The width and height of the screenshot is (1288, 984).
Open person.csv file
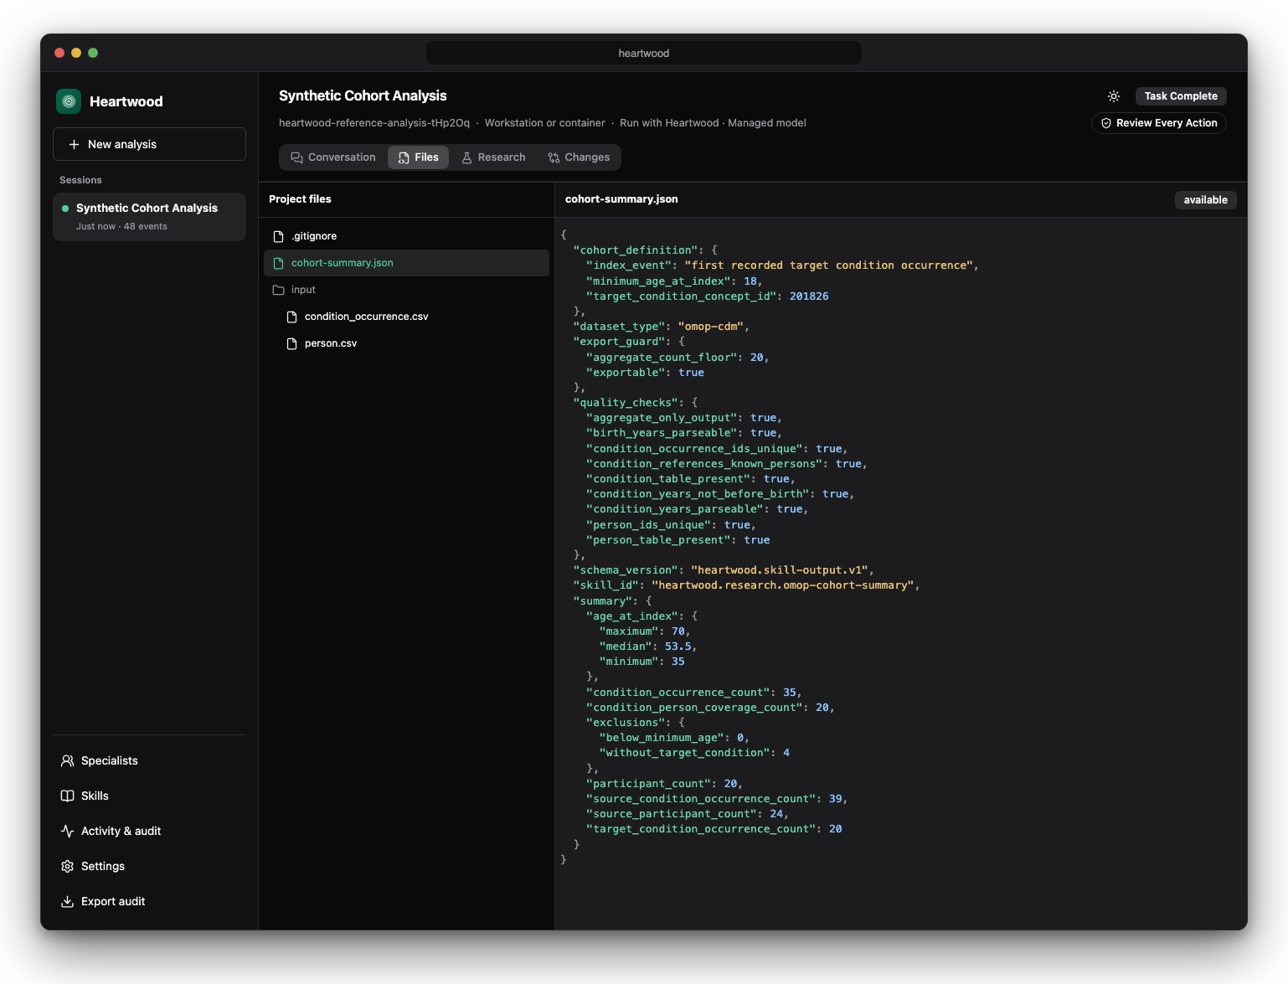(406, 343)
